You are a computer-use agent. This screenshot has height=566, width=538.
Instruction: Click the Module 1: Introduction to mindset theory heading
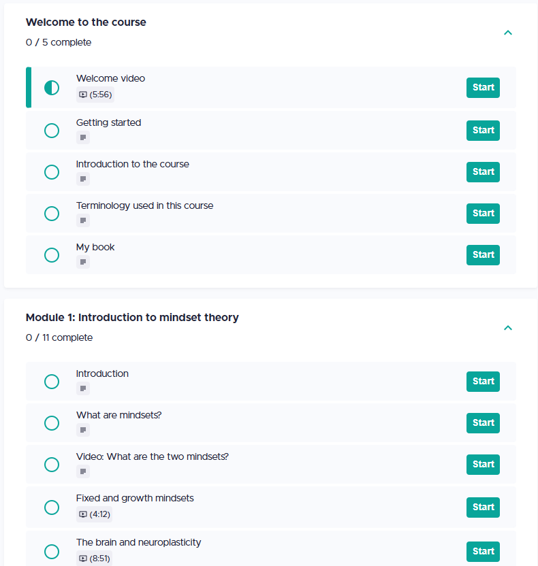click(x=132, y=317)
